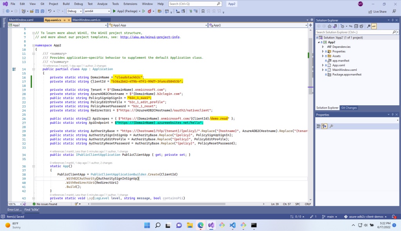Expand the Dependencies node

pos(323,47)
